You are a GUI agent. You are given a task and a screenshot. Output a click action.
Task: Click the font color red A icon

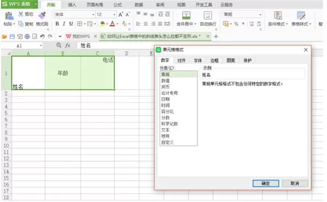[112, 24]
